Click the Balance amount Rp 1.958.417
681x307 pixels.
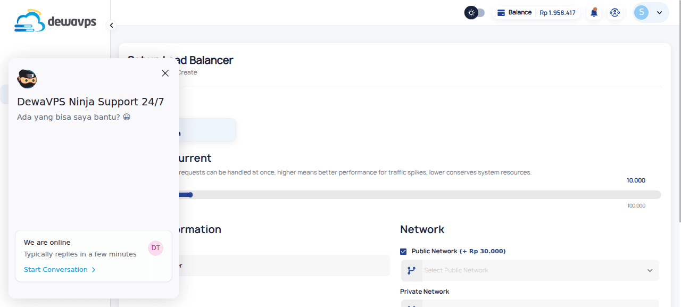tap(557, 12)
